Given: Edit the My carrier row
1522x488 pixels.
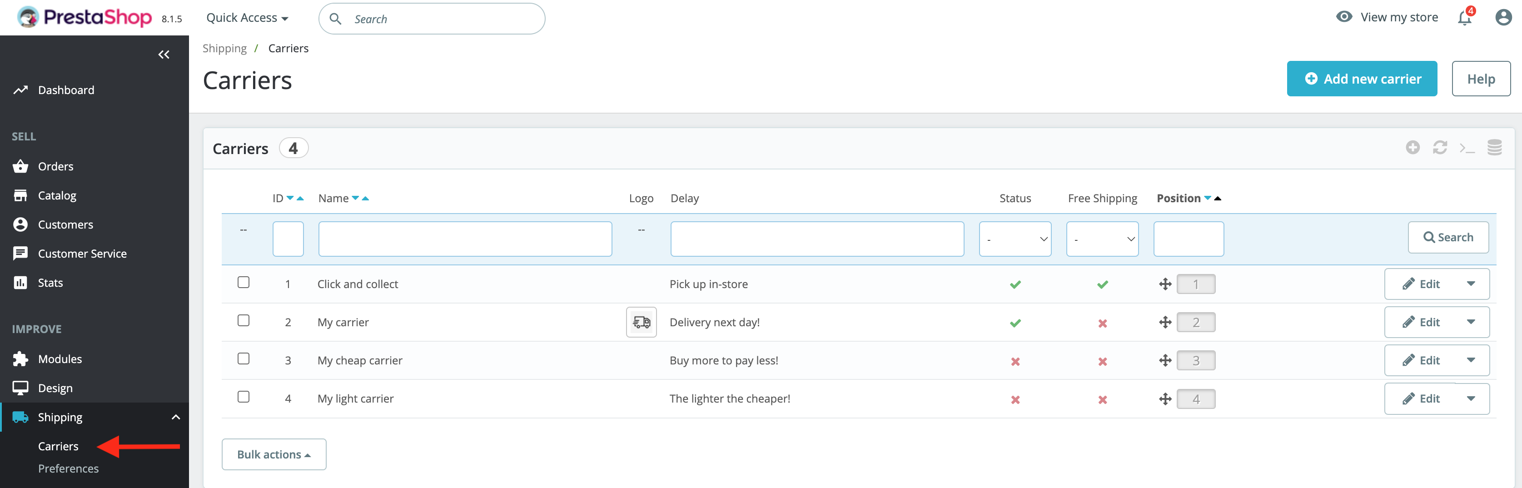Looking at the screenshot, I should [x=1421, y=322].
